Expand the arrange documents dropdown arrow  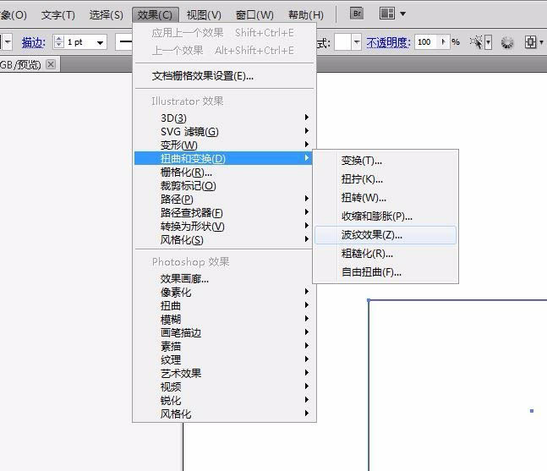point(402,14)
